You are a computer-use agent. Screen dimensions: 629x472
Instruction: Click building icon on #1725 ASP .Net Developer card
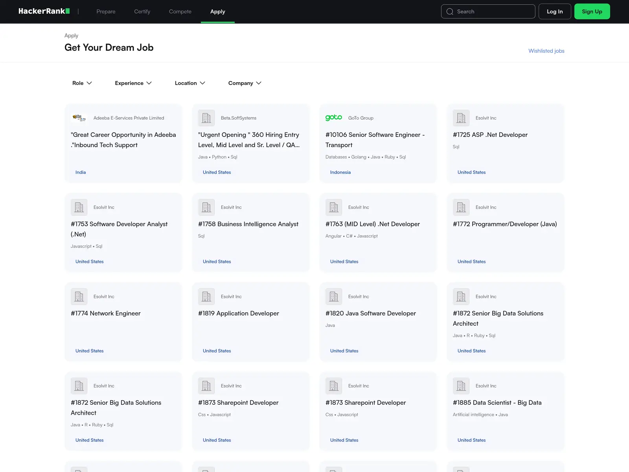pos(461,118)
